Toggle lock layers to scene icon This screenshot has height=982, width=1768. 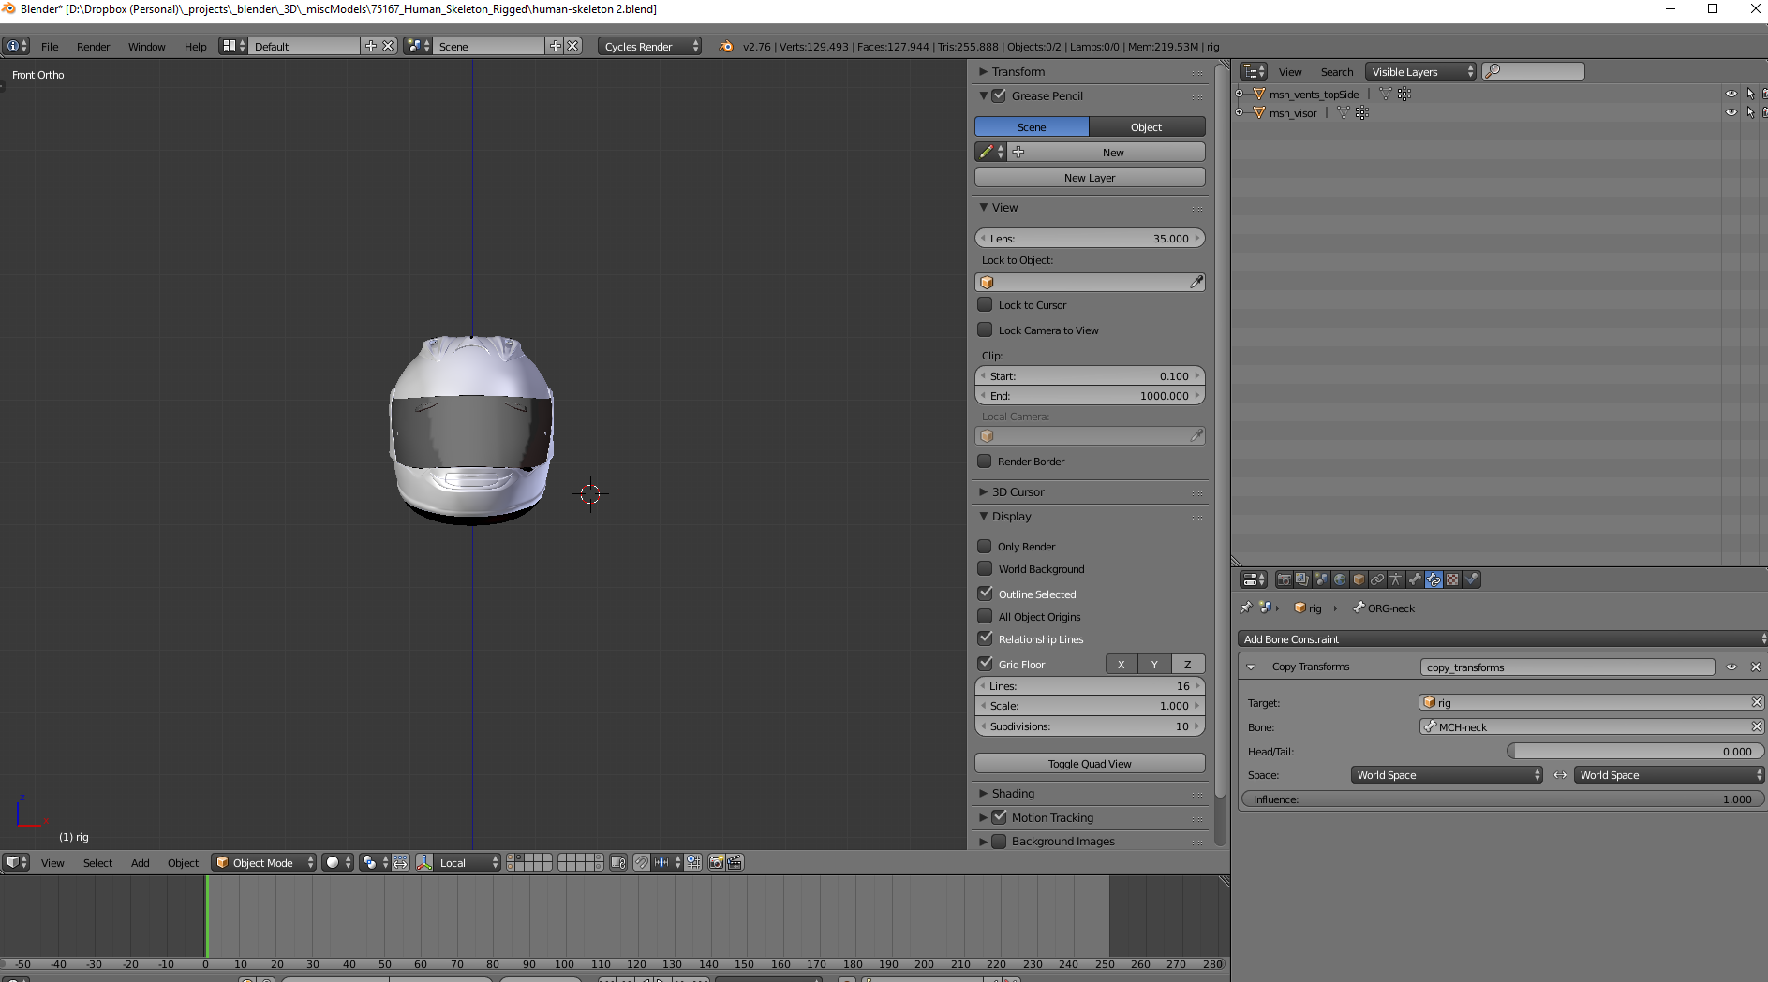click(618, 862)
